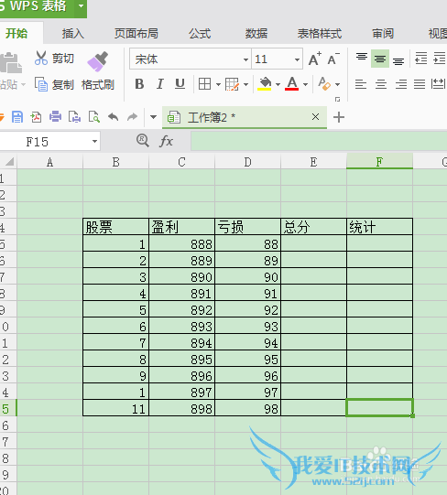This screenshot has height=495, width=447.
Task: Close the 工作簿2 tab
Action: [315, 117]
